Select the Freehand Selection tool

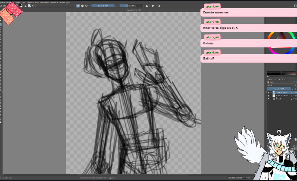pos(1,103)
